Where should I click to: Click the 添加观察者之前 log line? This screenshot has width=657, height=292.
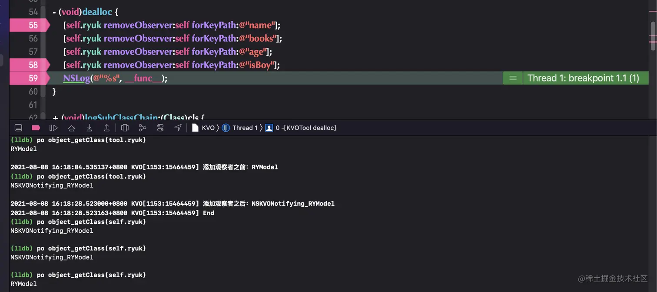(144, 167)
